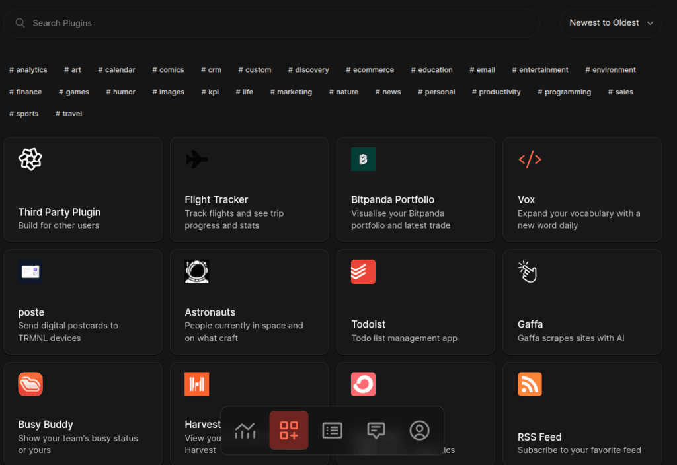Click the RSS Feed orange icon
Screen dimensions: 677x465
(530, 384)
